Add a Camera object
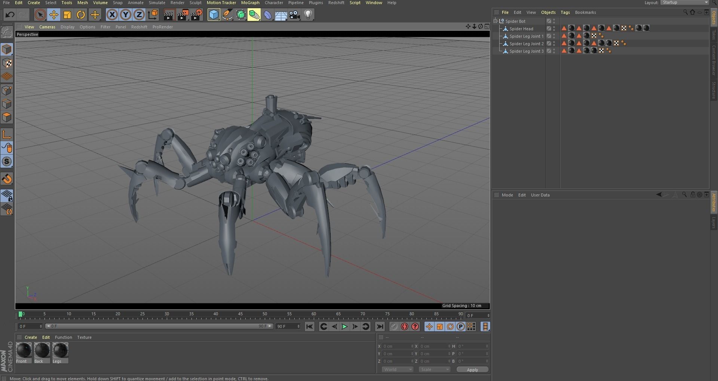718x381 pixels. (x=295, y=15)
